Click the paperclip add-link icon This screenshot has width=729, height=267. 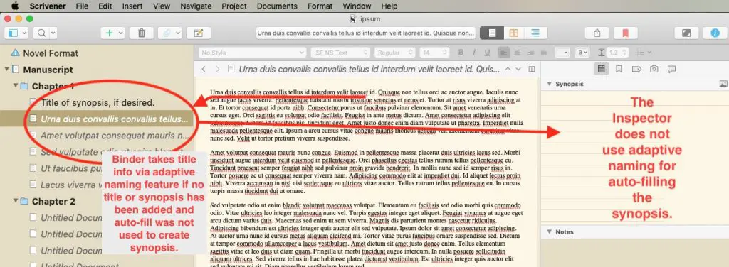pos(167,33)
